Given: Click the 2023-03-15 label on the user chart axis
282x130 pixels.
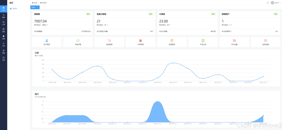Looking at the screenshot, I should (x=188, y=124).
